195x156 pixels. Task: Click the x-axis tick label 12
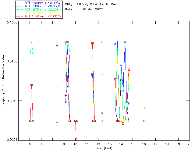click(x=98, y=144)
